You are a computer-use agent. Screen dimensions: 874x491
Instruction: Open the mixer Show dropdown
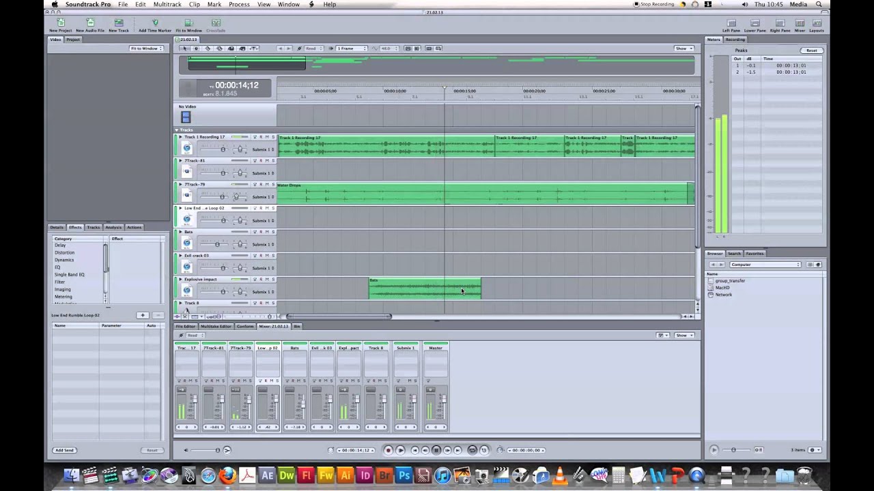click(683, 336)
